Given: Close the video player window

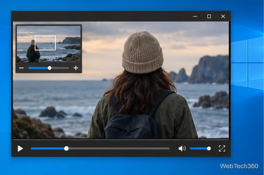Looking at the screenshot, I should point(223,16).
